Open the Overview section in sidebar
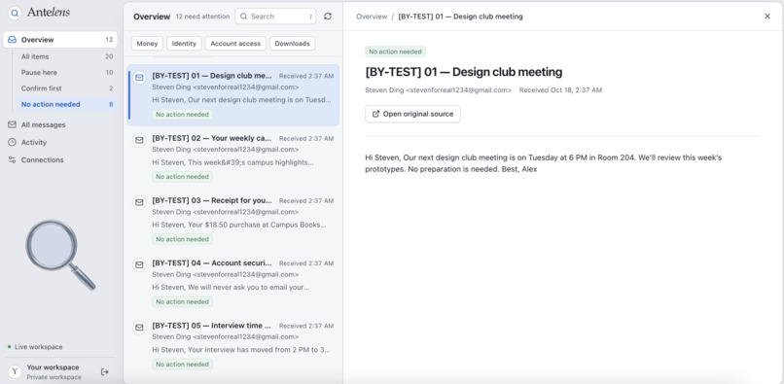This screenshot has width=784, height=384. coord(60,40)
